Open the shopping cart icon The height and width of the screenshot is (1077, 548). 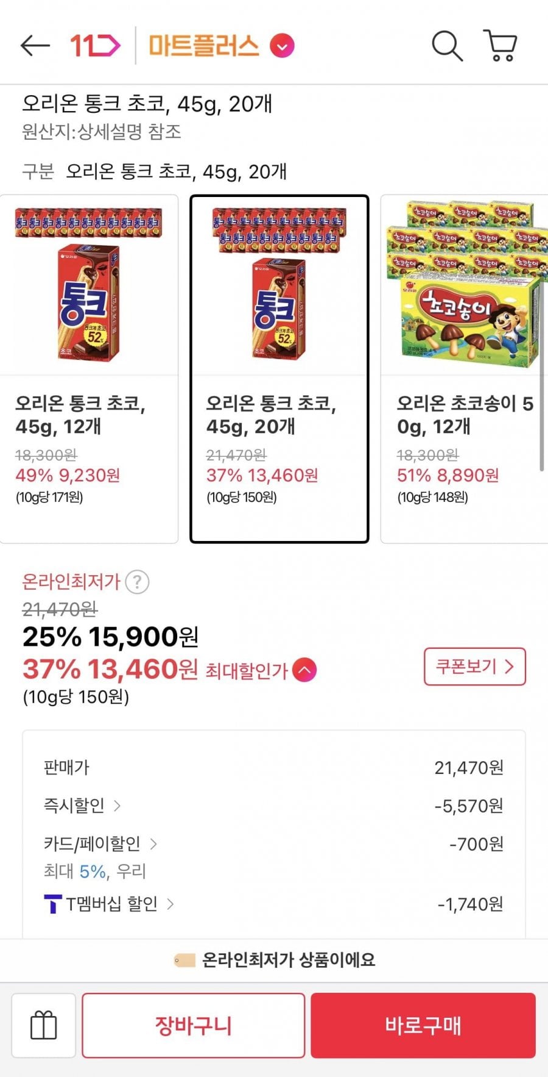click(x=501, y=46)
